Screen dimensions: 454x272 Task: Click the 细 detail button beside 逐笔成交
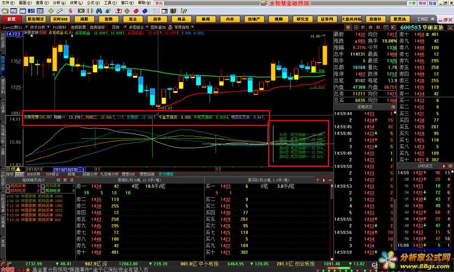(393, 107)
